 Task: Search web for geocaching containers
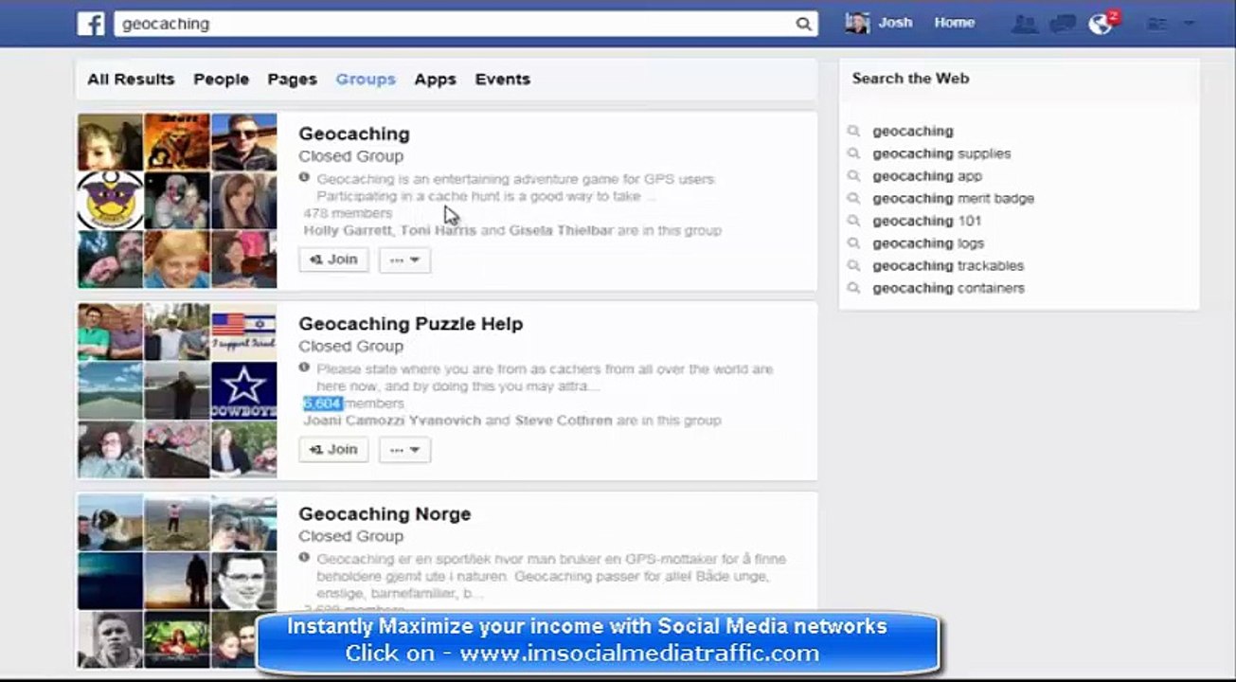pyautogui.click(x=948, y=288)
